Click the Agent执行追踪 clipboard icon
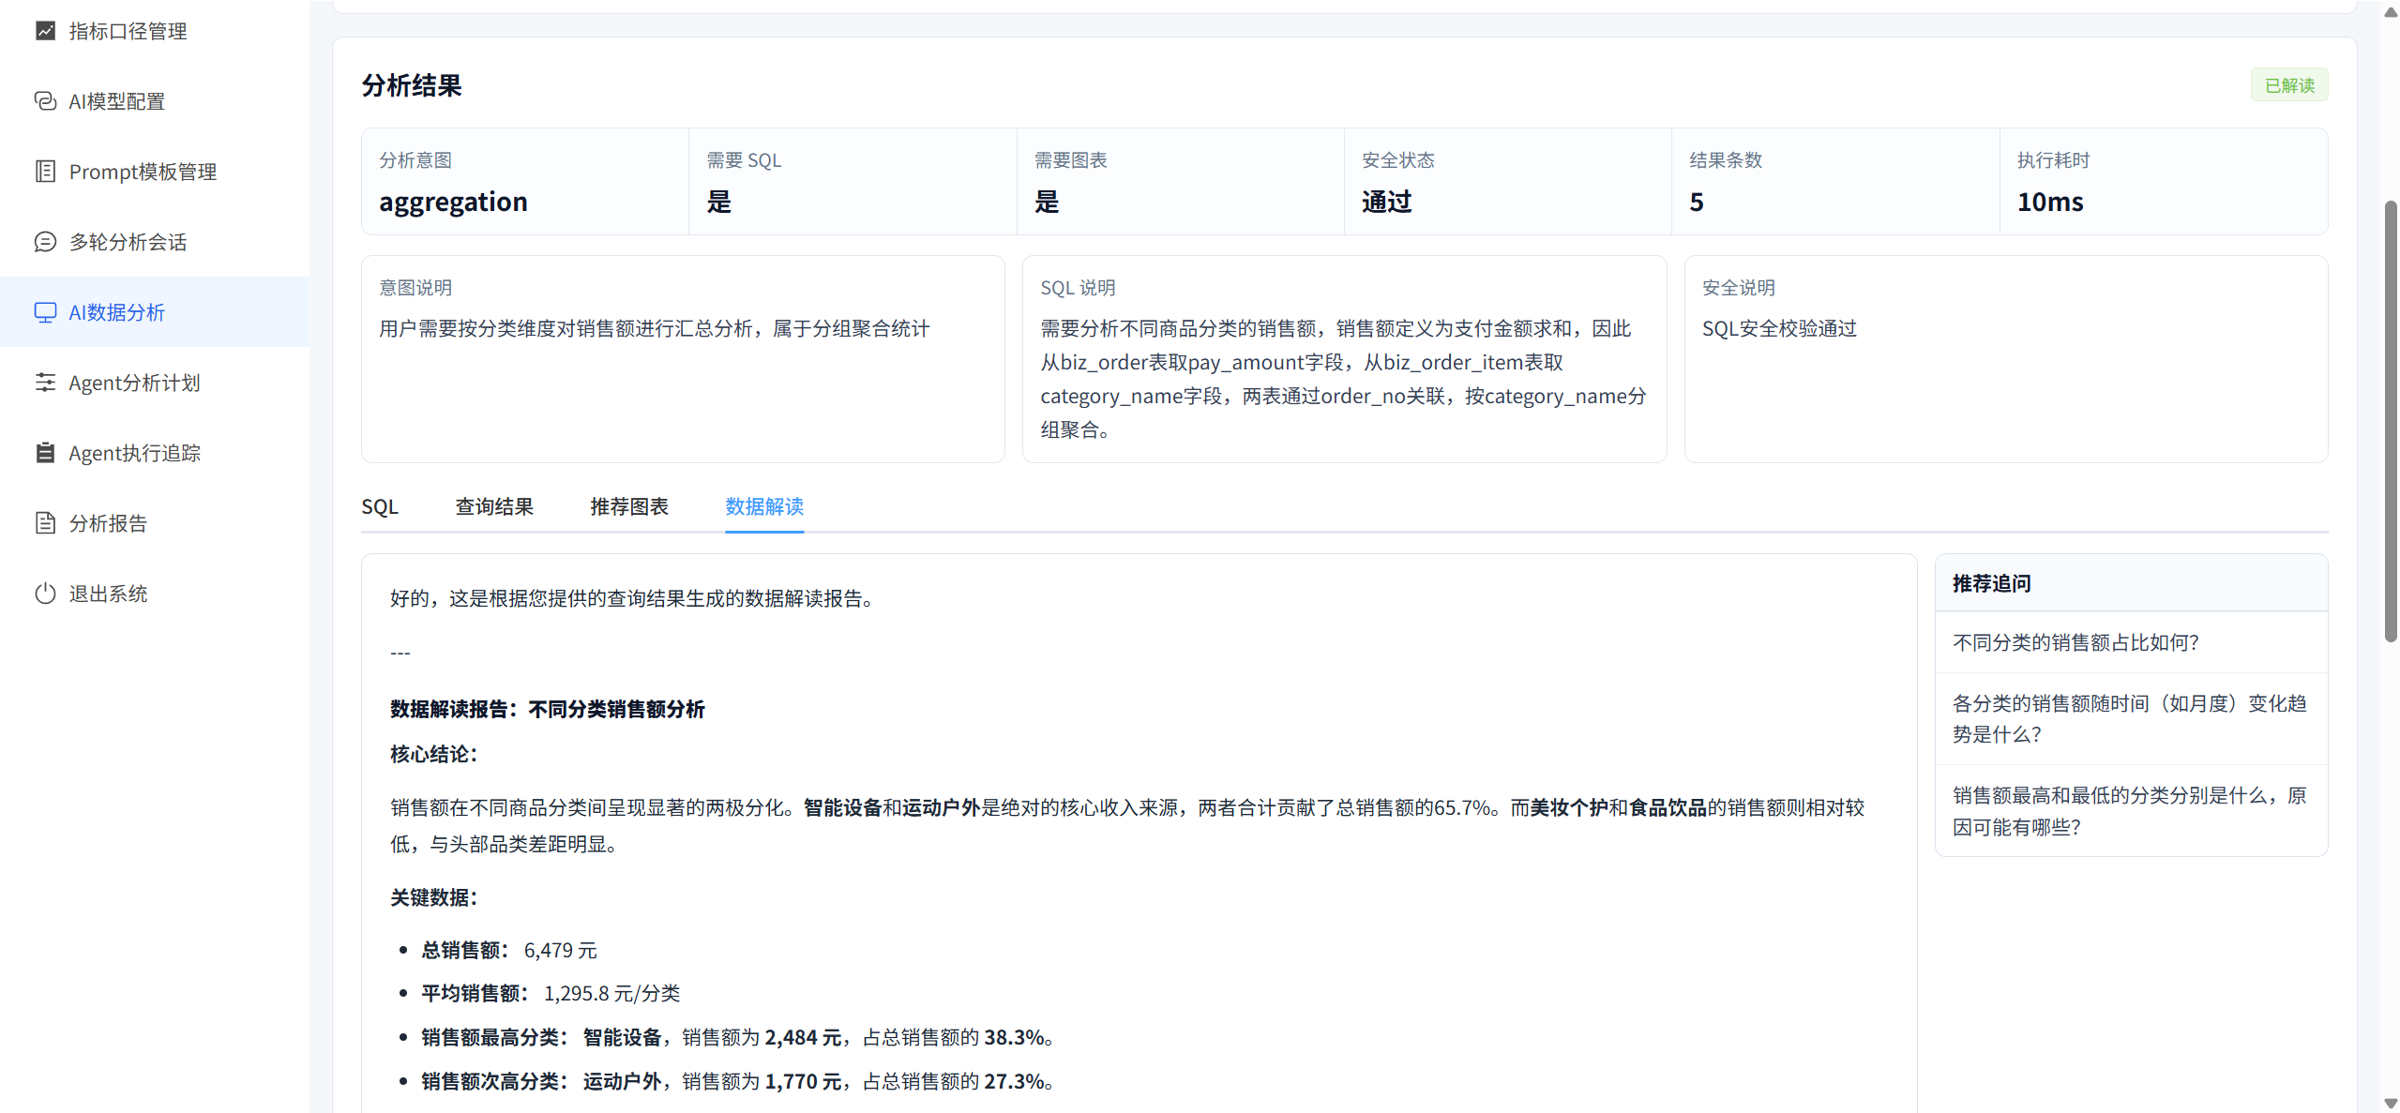 45,453
